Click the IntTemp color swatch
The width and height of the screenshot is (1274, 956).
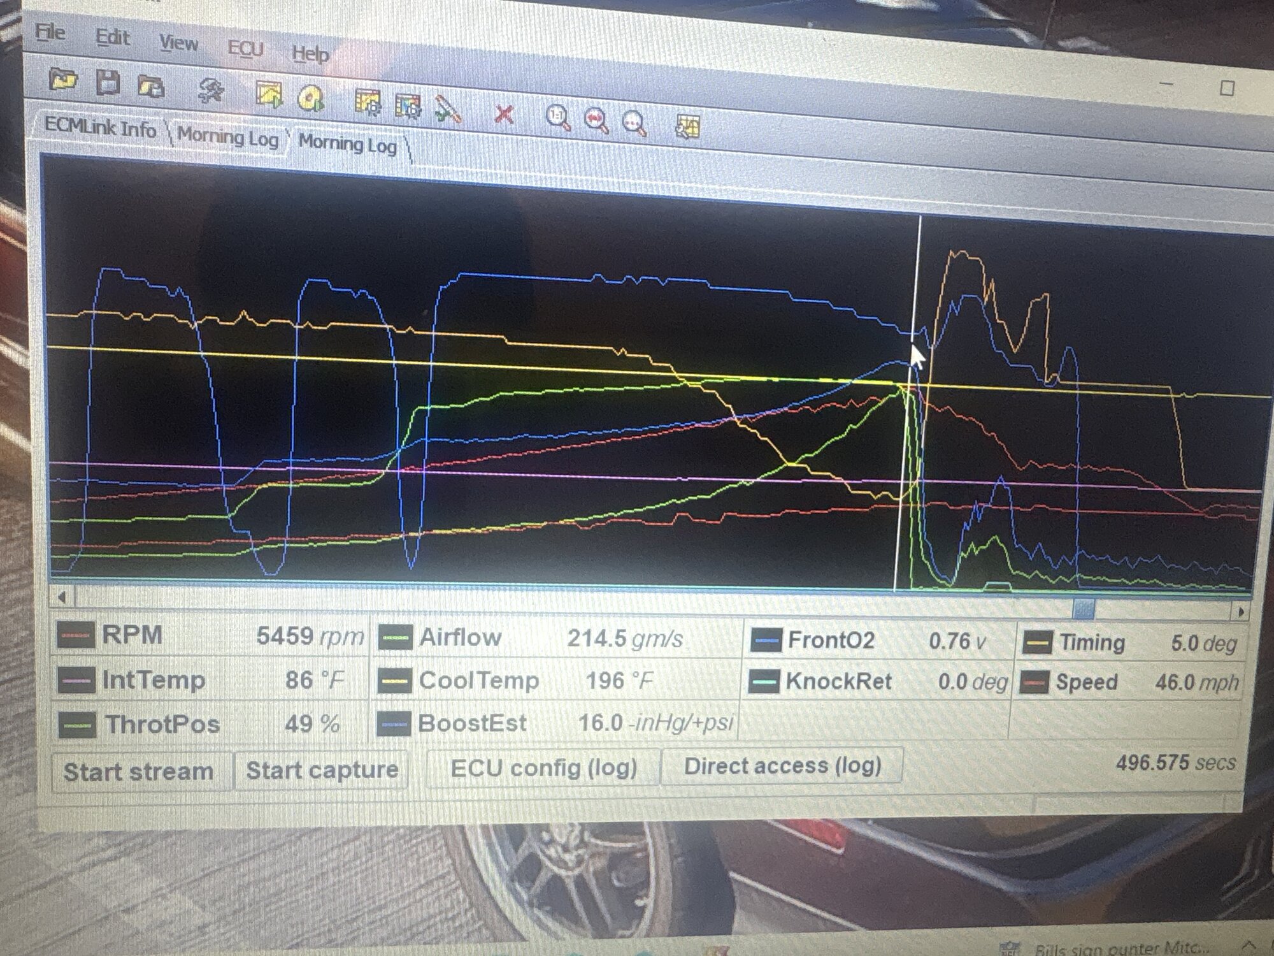coord(76,680)
